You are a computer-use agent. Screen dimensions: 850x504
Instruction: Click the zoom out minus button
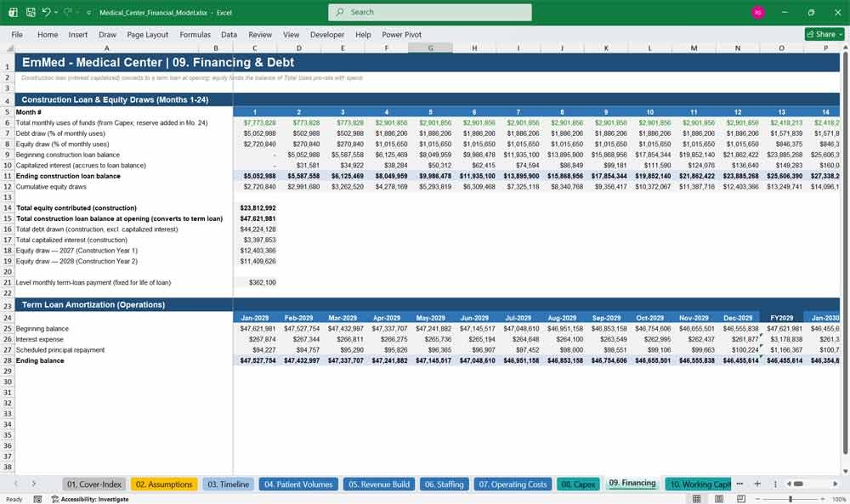click(x=758, y=499)
